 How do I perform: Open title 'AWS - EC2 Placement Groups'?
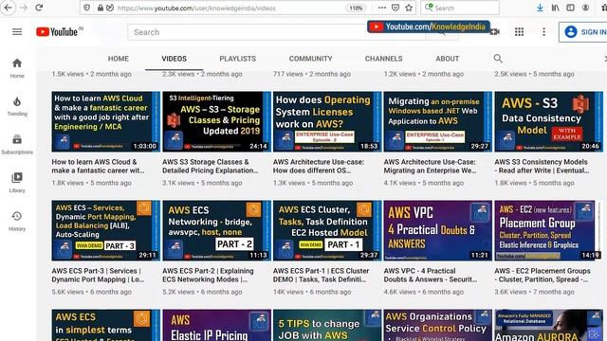pos(543,276)
